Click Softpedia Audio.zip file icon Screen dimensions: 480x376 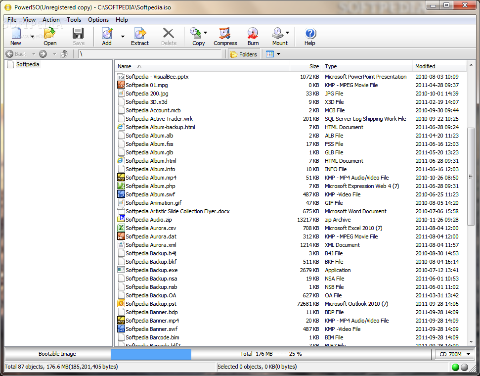coord(121,219)
